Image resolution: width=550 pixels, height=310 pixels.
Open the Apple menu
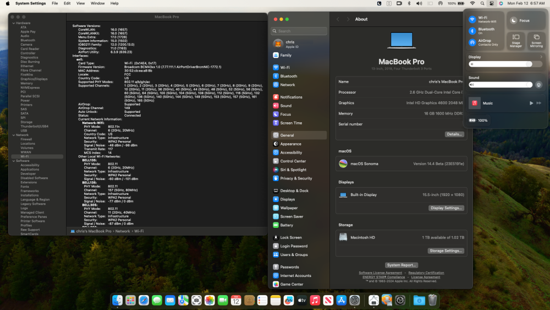coord(8,3)
